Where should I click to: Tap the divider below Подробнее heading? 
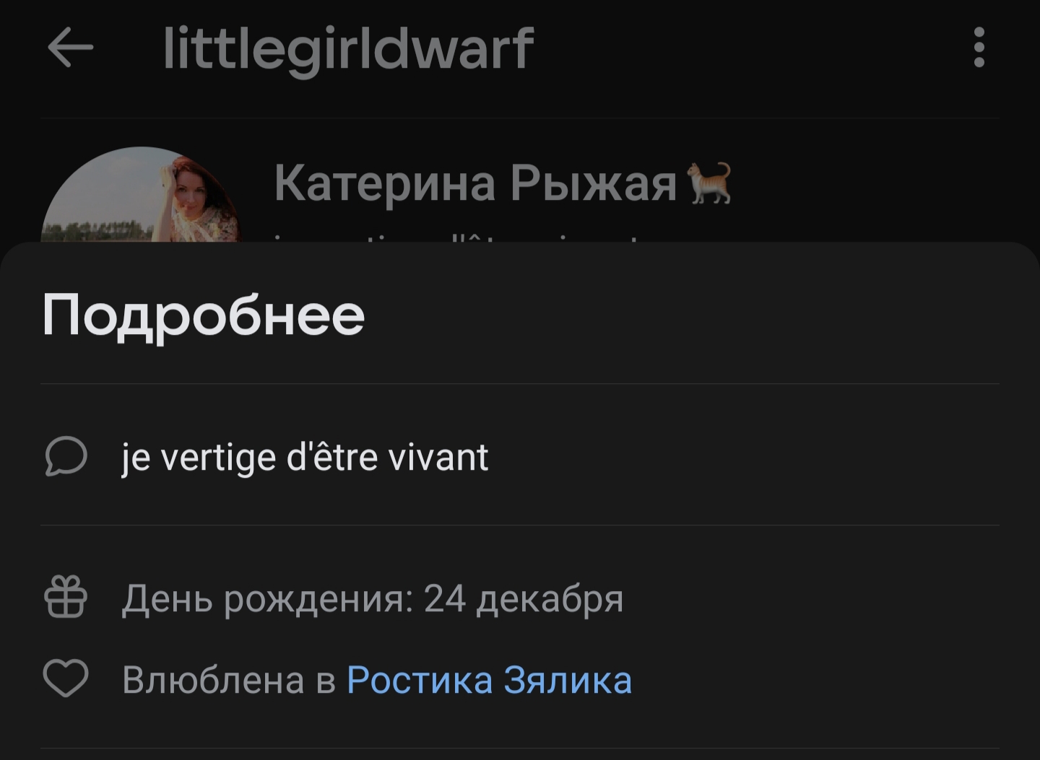520,383
